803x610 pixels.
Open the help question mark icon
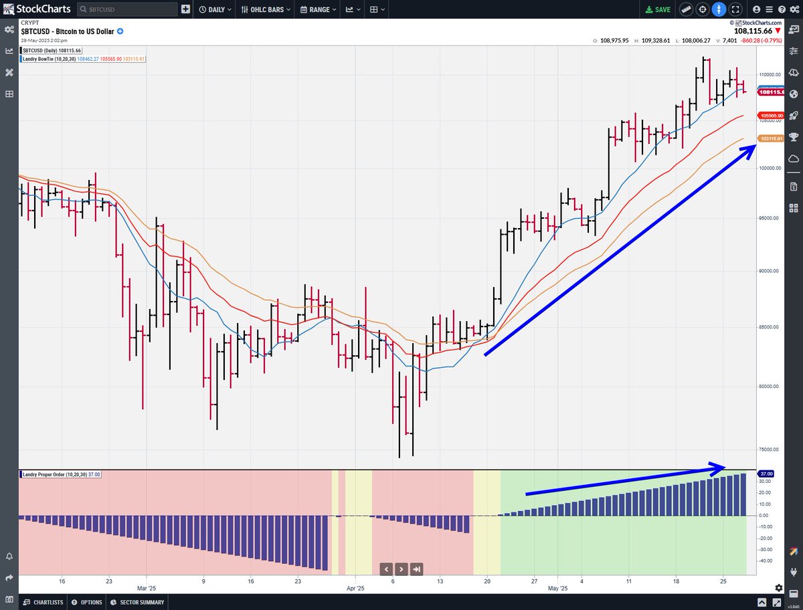tap(780, 9)
